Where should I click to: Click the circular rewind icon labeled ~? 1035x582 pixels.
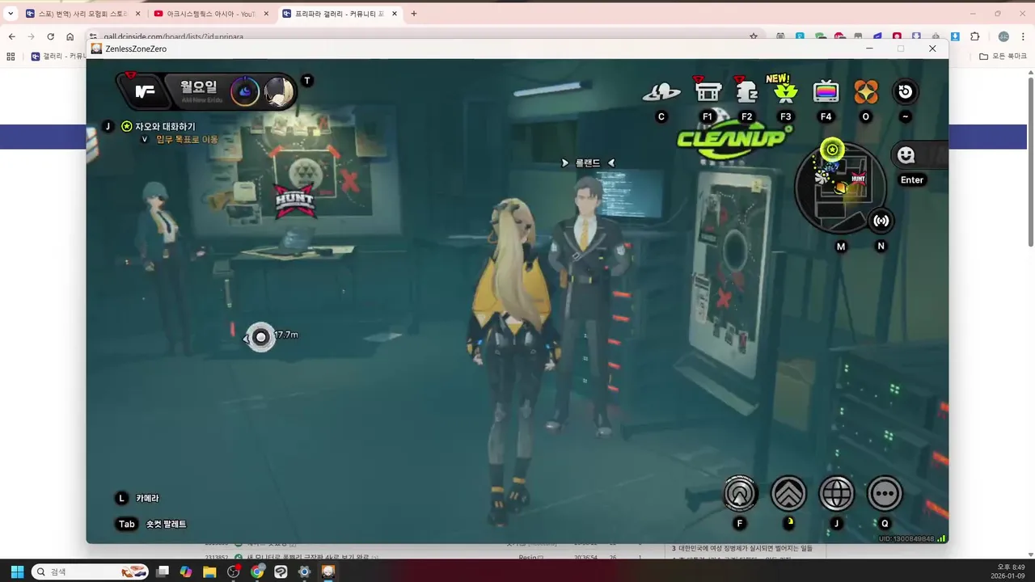click(905, 91)
